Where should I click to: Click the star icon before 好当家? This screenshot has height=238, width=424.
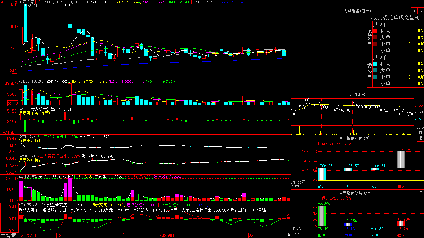click(x=21, y=2)
